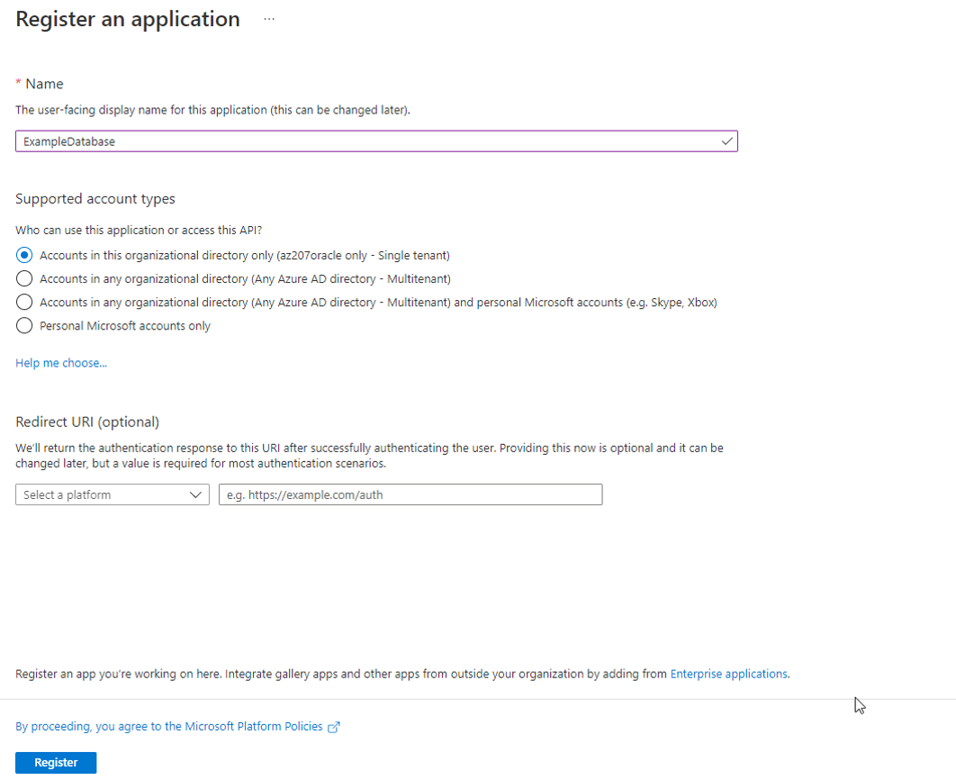Select the single tenant account type option

click(x=23, y=255)
